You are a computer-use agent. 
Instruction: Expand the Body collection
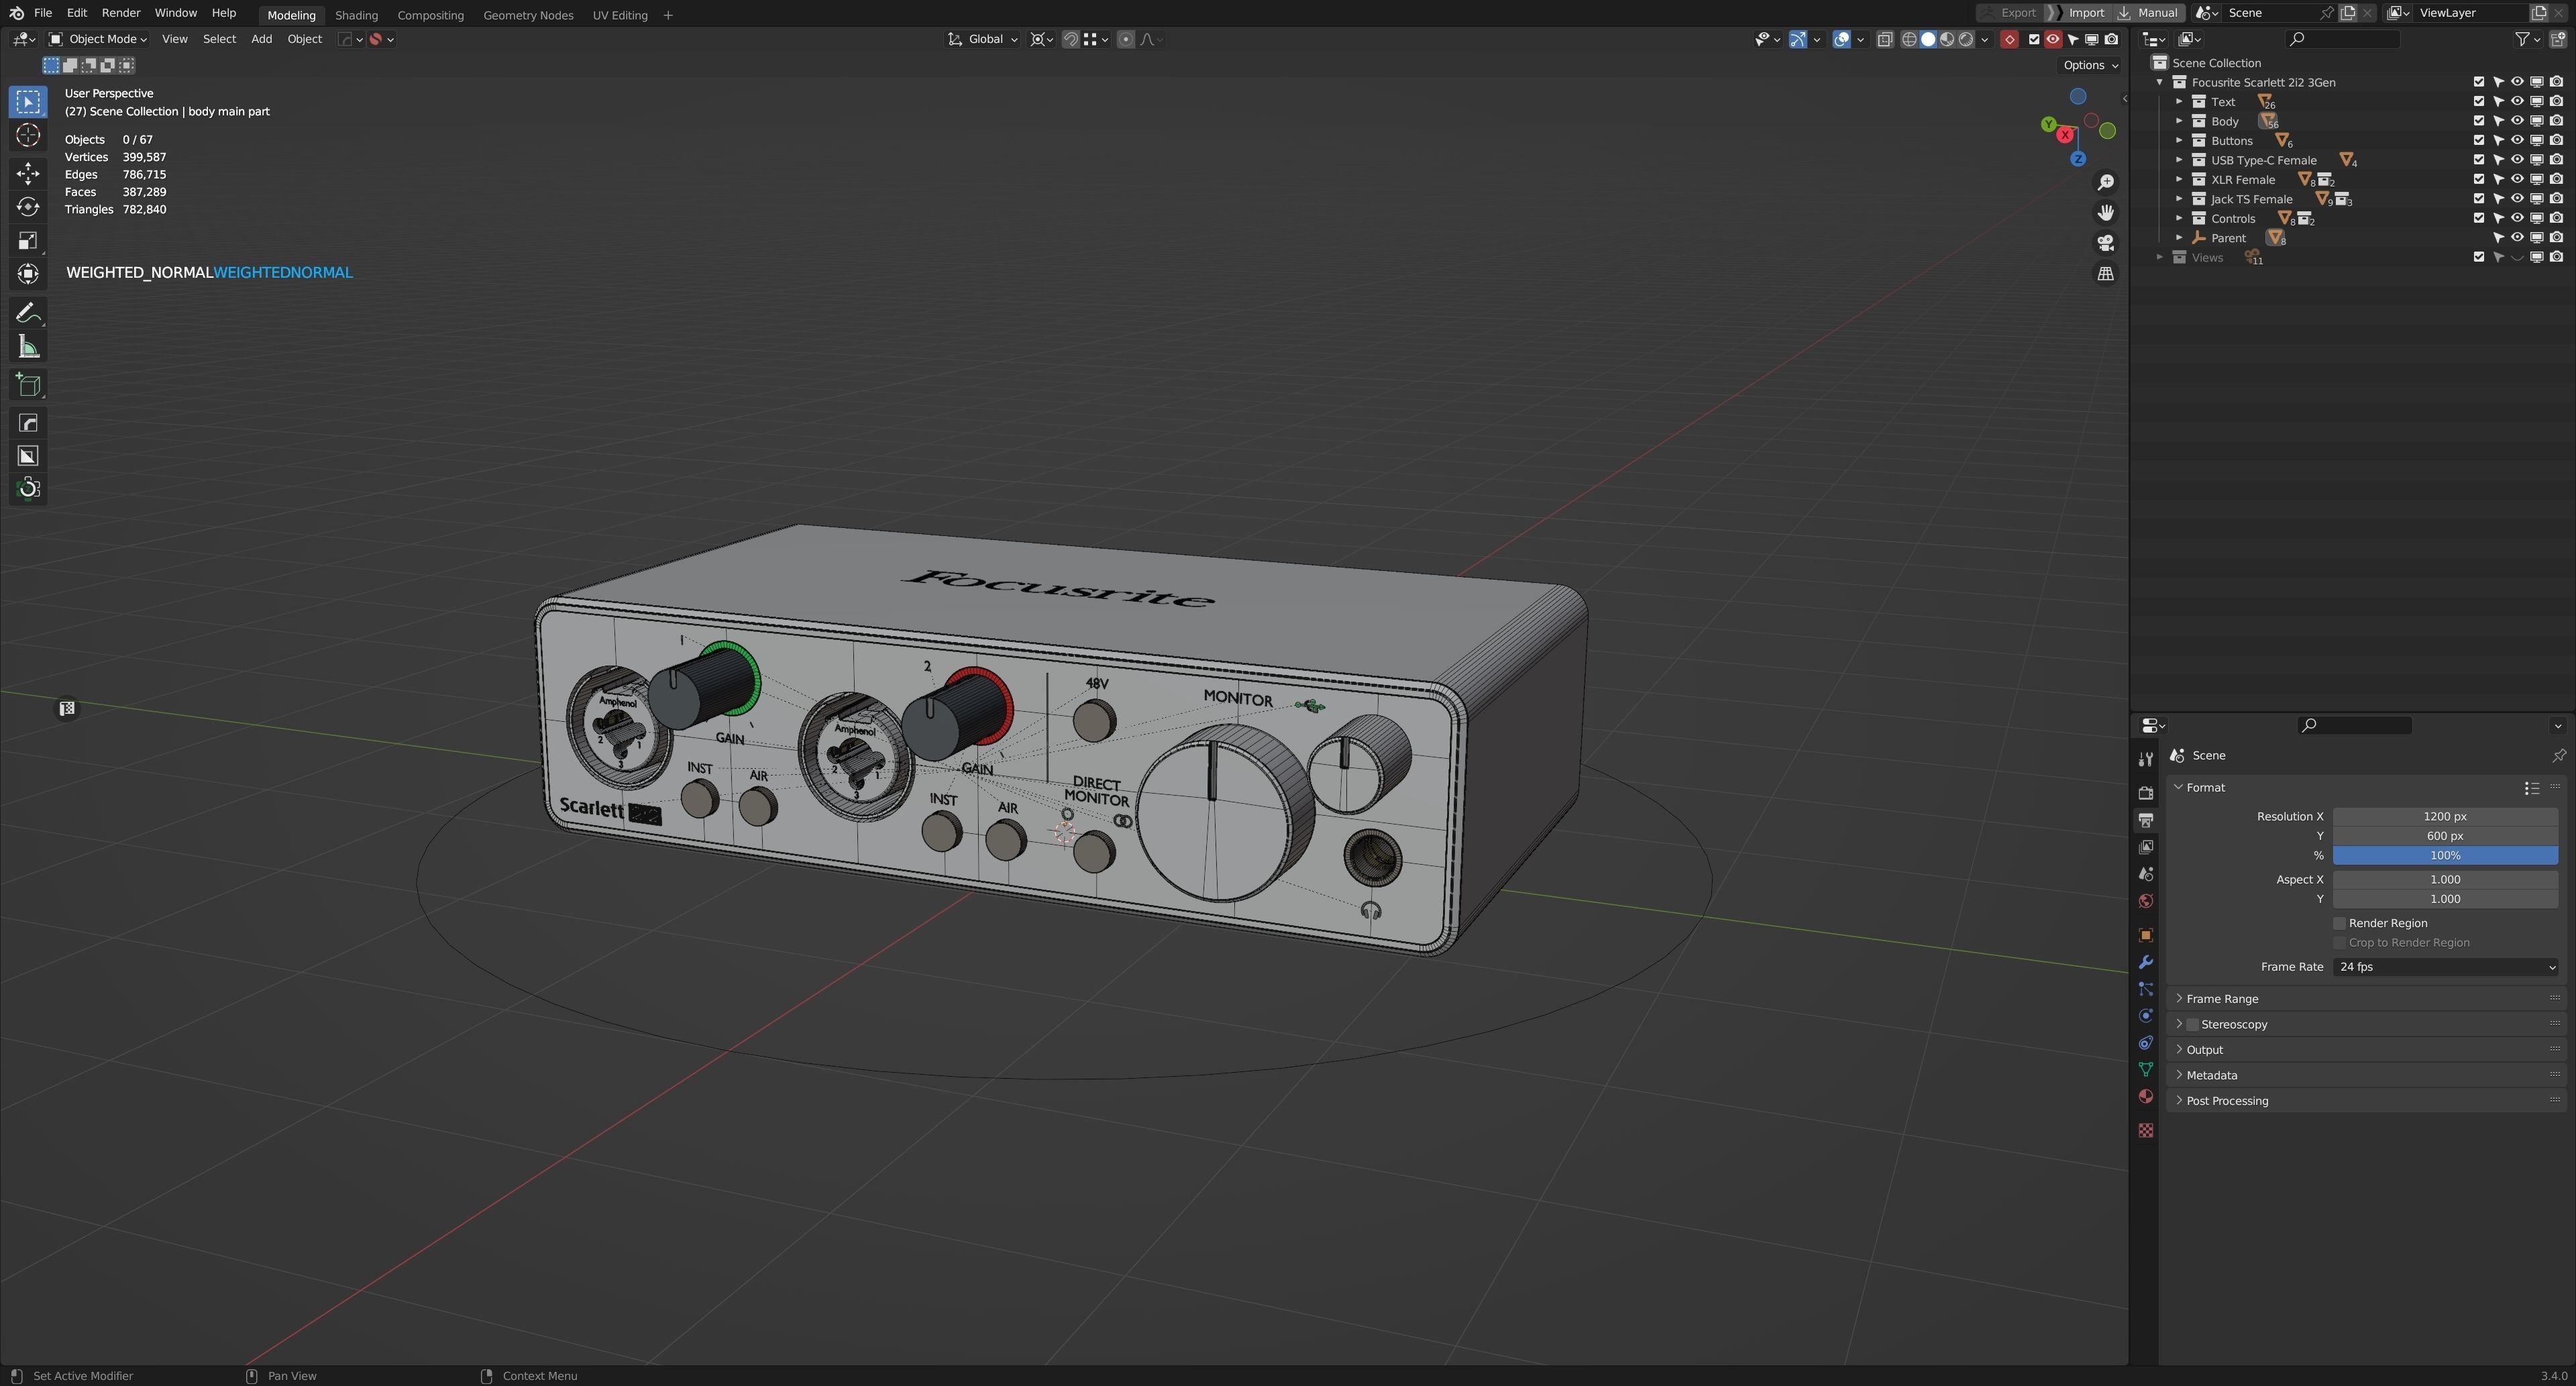(2179, 121)
